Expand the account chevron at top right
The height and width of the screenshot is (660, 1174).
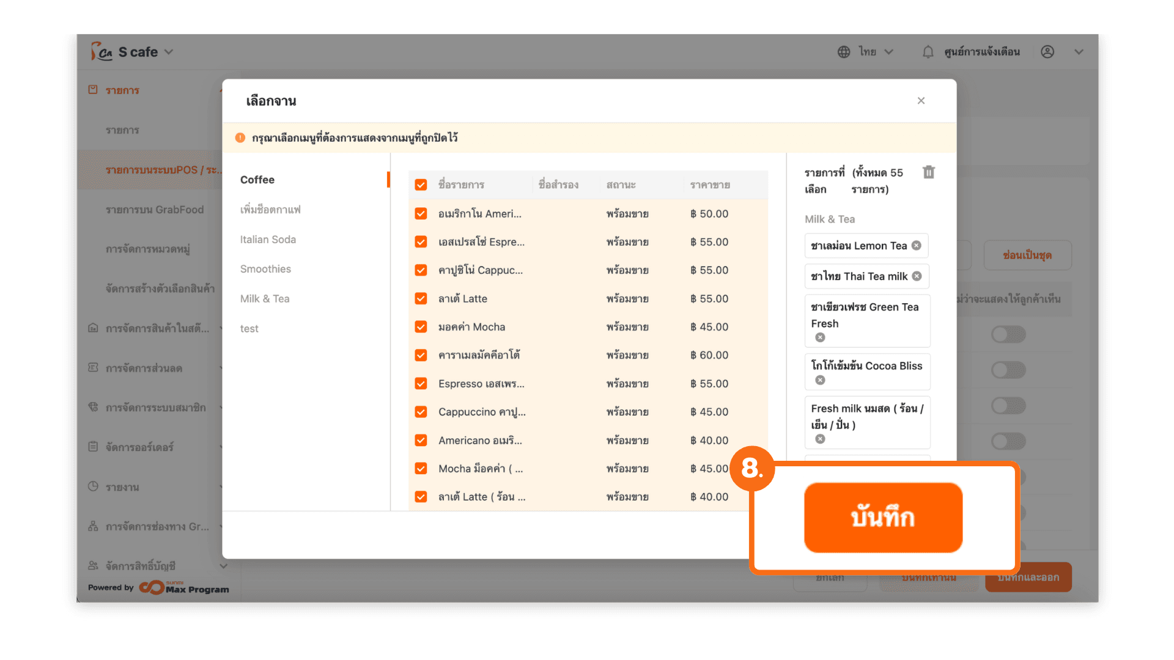(1079, 52)
